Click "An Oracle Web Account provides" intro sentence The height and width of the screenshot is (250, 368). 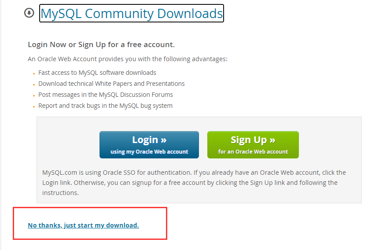[x=128, y=59]
